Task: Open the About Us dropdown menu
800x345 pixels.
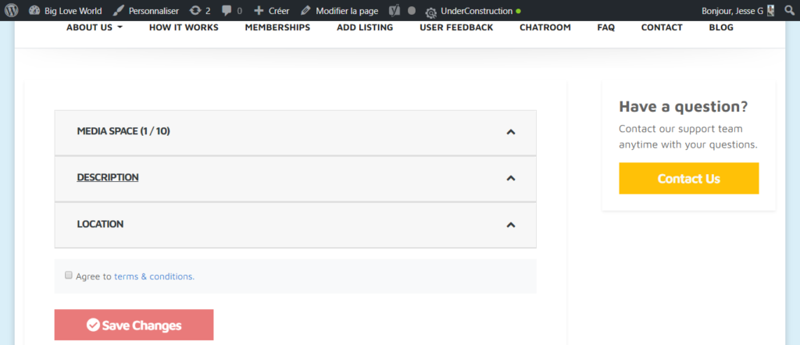Action: coord(94,27)
